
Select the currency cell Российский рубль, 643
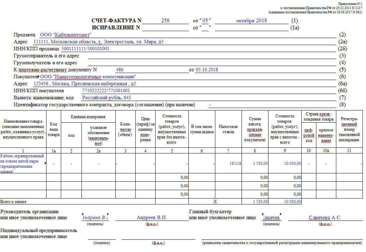pos(106,98)
